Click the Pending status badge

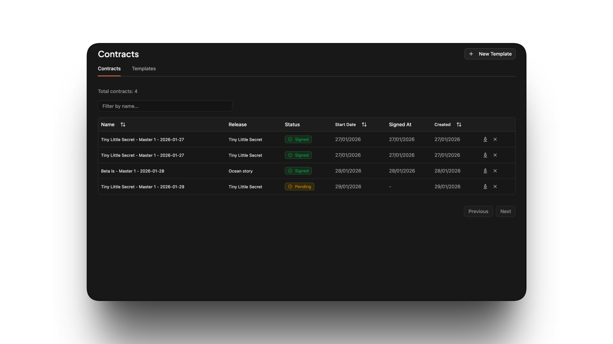pyautogui.click(x=299, y=187)
